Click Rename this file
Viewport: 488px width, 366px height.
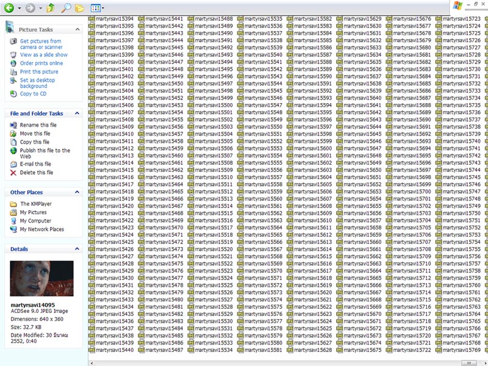38,125
